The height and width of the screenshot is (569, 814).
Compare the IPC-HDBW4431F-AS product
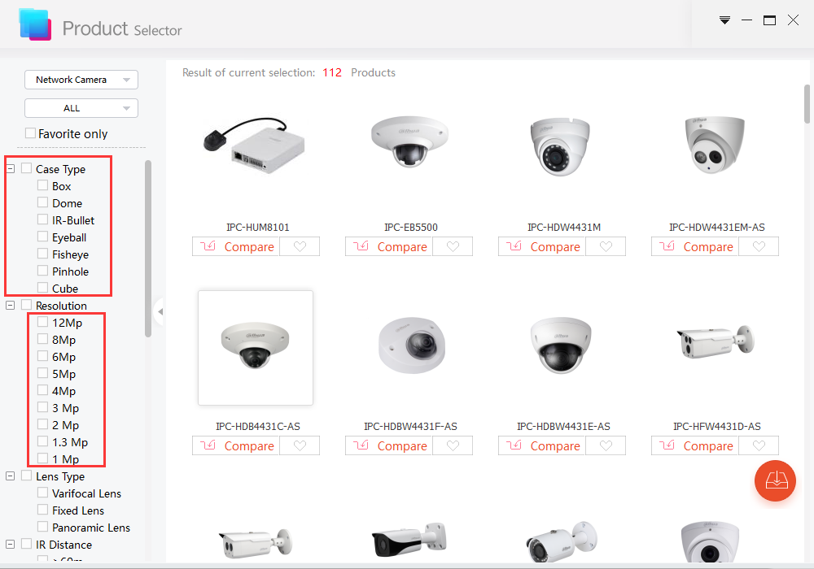click(x=389, y=445)
